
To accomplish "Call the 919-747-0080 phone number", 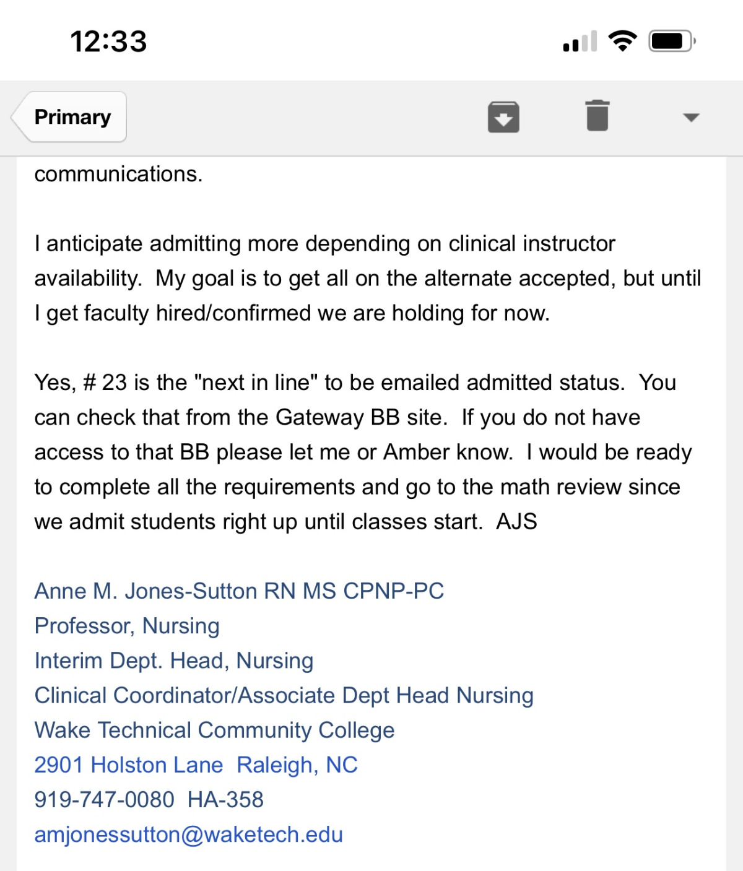I will click(x=105, y=799).
